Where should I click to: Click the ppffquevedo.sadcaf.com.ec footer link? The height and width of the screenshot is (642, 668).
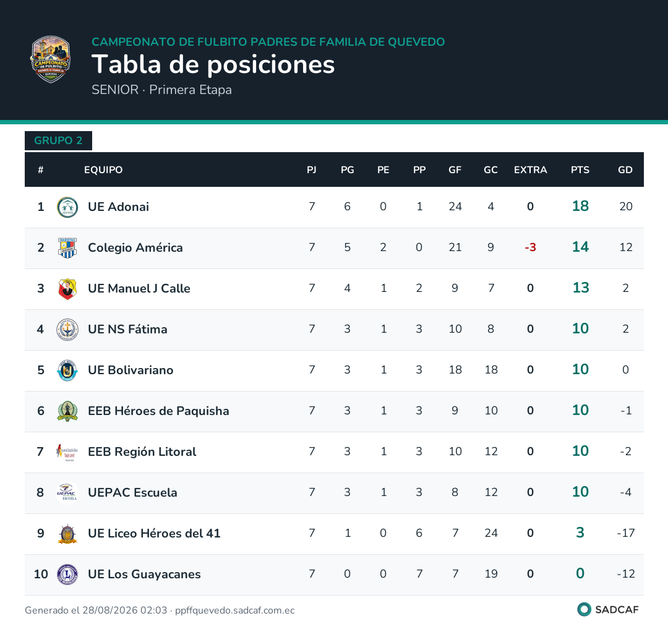click(235, 610)
